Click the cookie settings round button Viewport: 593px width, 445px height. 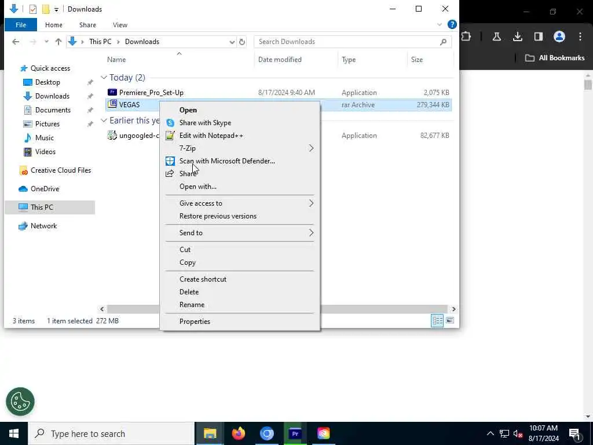point(20,402)
